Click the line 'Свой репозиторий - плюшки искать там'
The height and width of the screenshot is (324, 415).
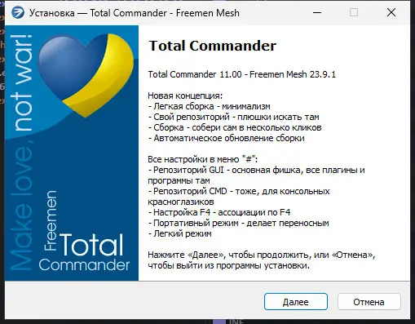click(234, 117)
